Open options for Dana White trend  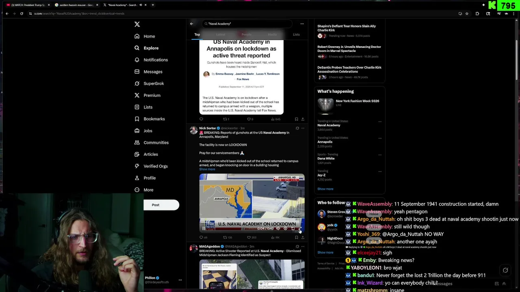pos(380,155)
